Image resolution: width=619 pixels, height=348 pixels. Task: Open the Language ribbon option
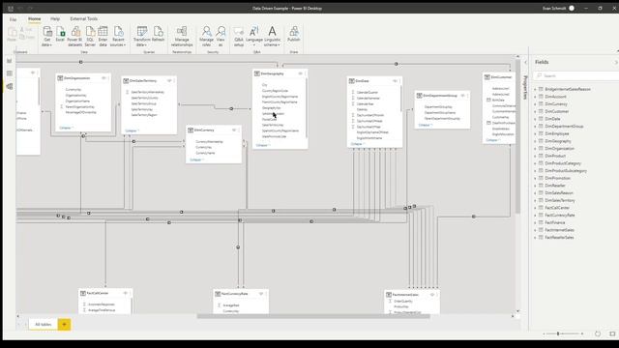[253, 37]
